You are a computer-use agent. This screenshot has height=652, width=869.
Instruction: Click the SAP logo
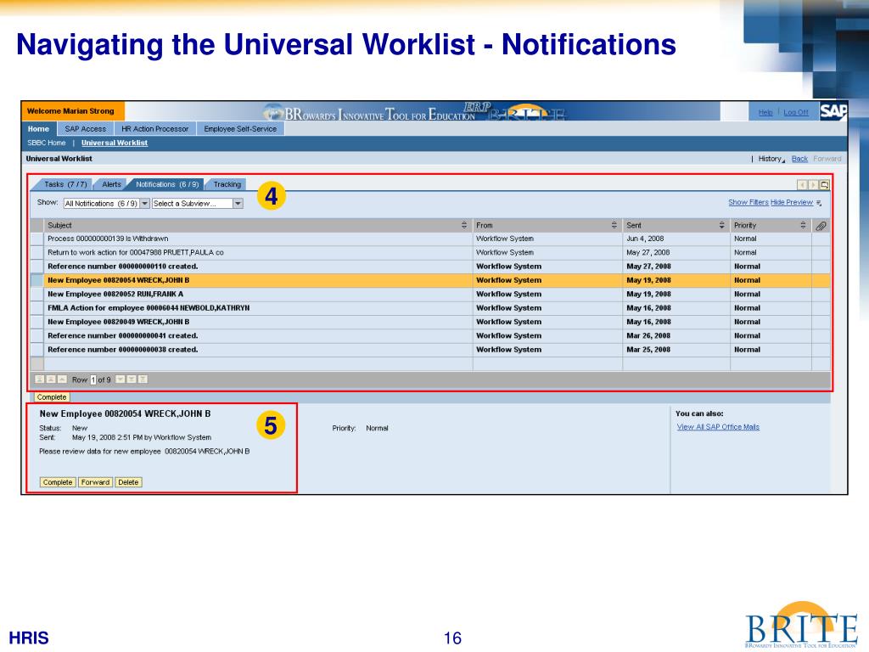[833, 111]
